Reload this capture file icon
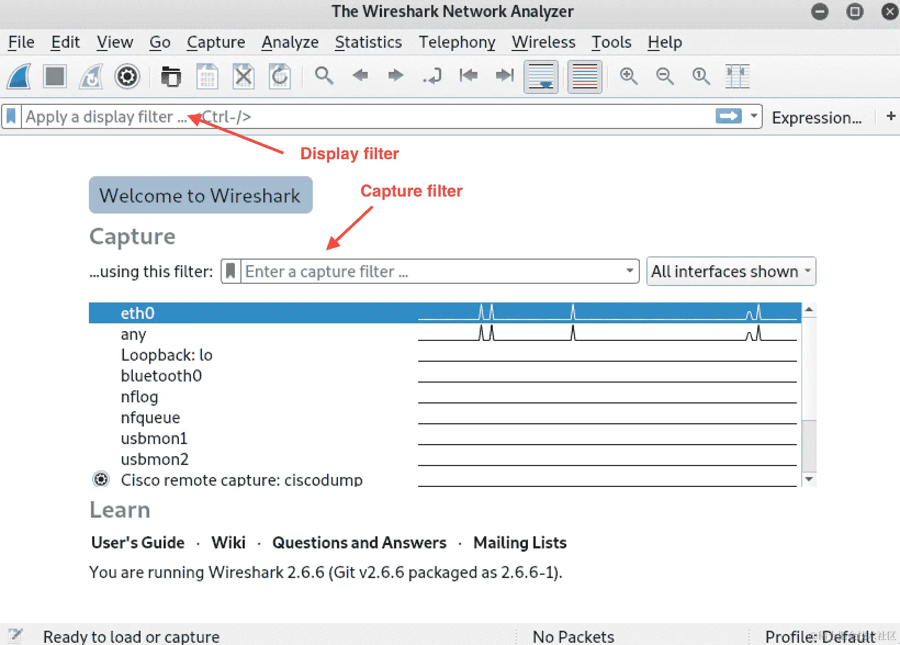900x645 pixels. (x=279, y=76)
